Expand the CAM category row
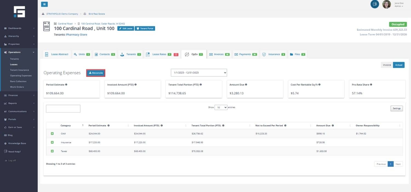 pyautogui.click(x=52, y=134)
